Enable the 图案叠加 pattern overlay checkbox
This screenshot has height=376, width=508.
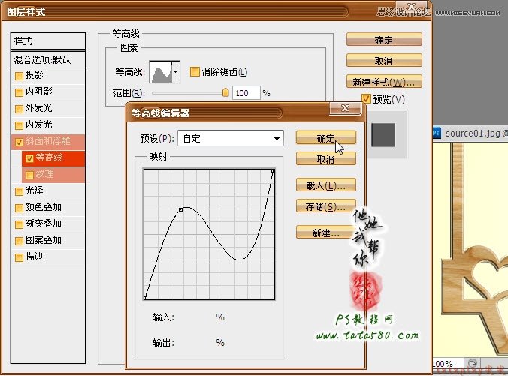point(19,241)
